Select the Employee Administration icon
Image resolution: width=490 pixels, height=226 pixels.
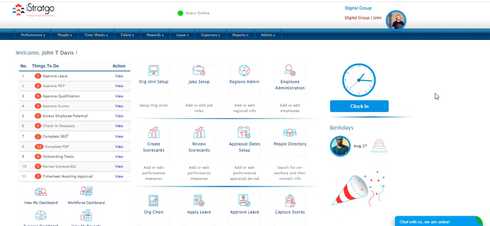(290, 70)
